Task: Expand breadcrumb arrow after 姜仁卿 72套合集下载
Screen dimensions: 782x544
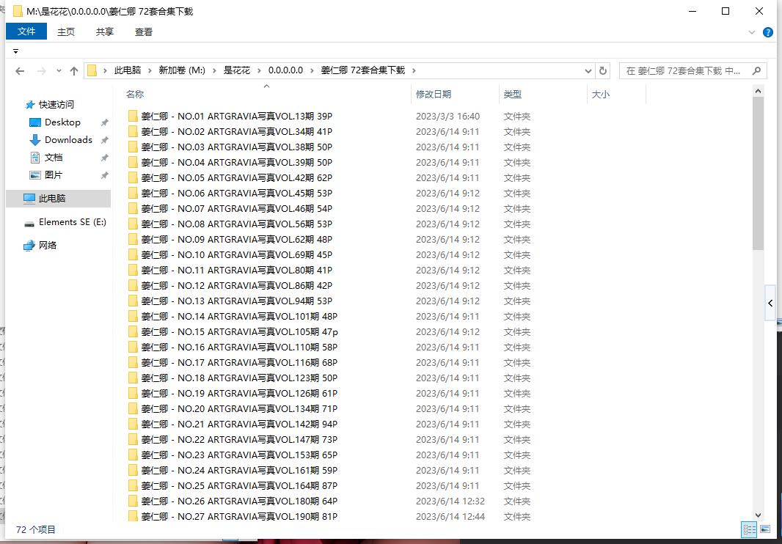Action: 414,71
